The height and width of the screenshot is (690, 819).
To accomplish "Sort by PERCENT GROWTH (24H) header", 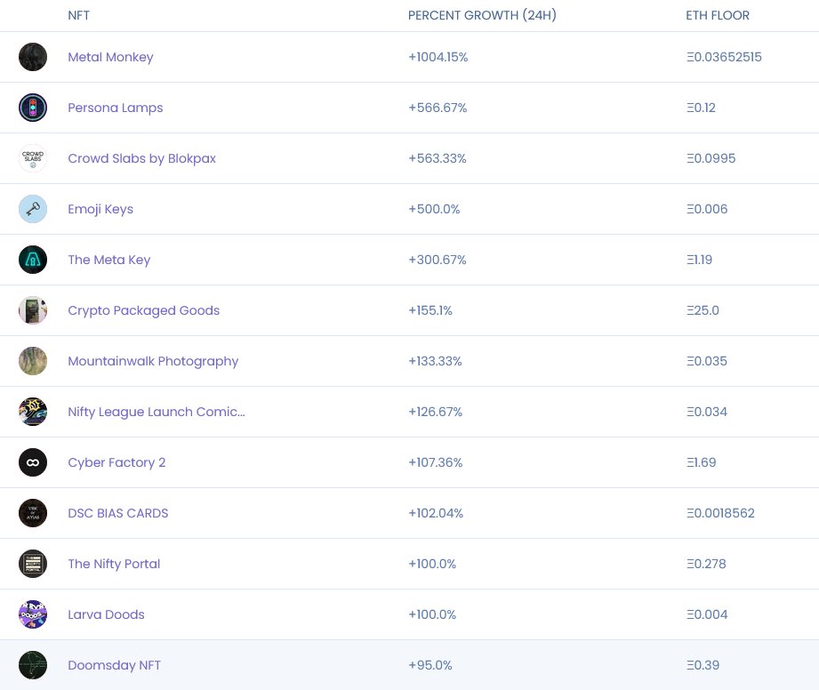I will click(x=482, y=15).
